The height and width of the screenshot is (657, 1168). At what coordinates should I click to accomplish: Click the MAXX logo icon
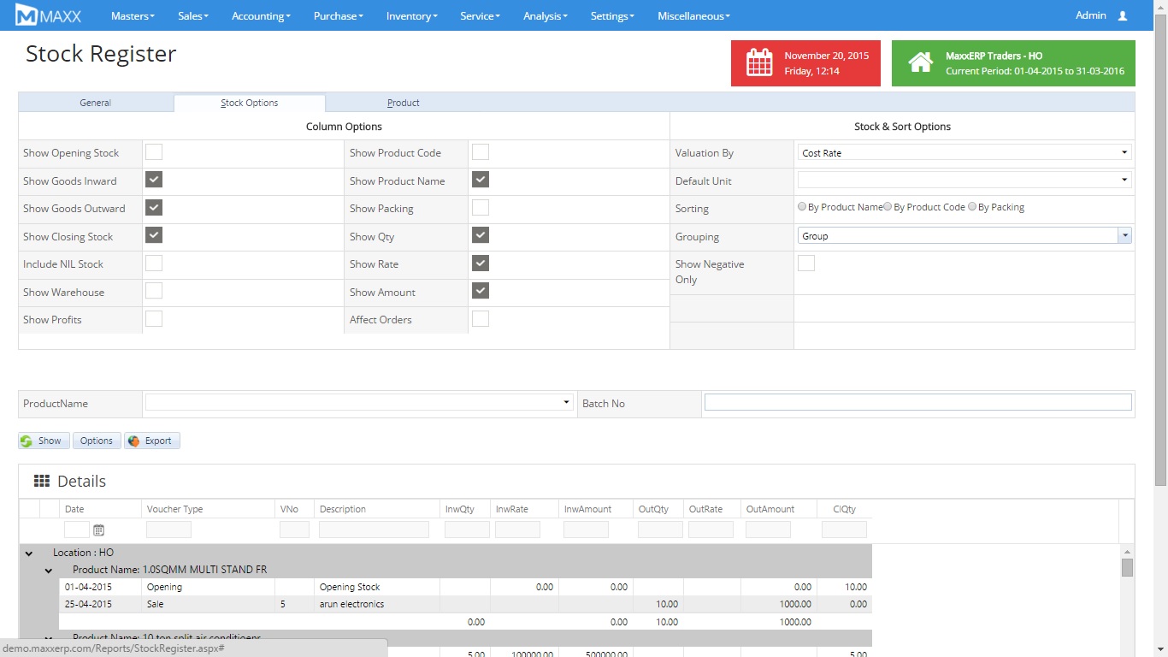coord(27,15)
